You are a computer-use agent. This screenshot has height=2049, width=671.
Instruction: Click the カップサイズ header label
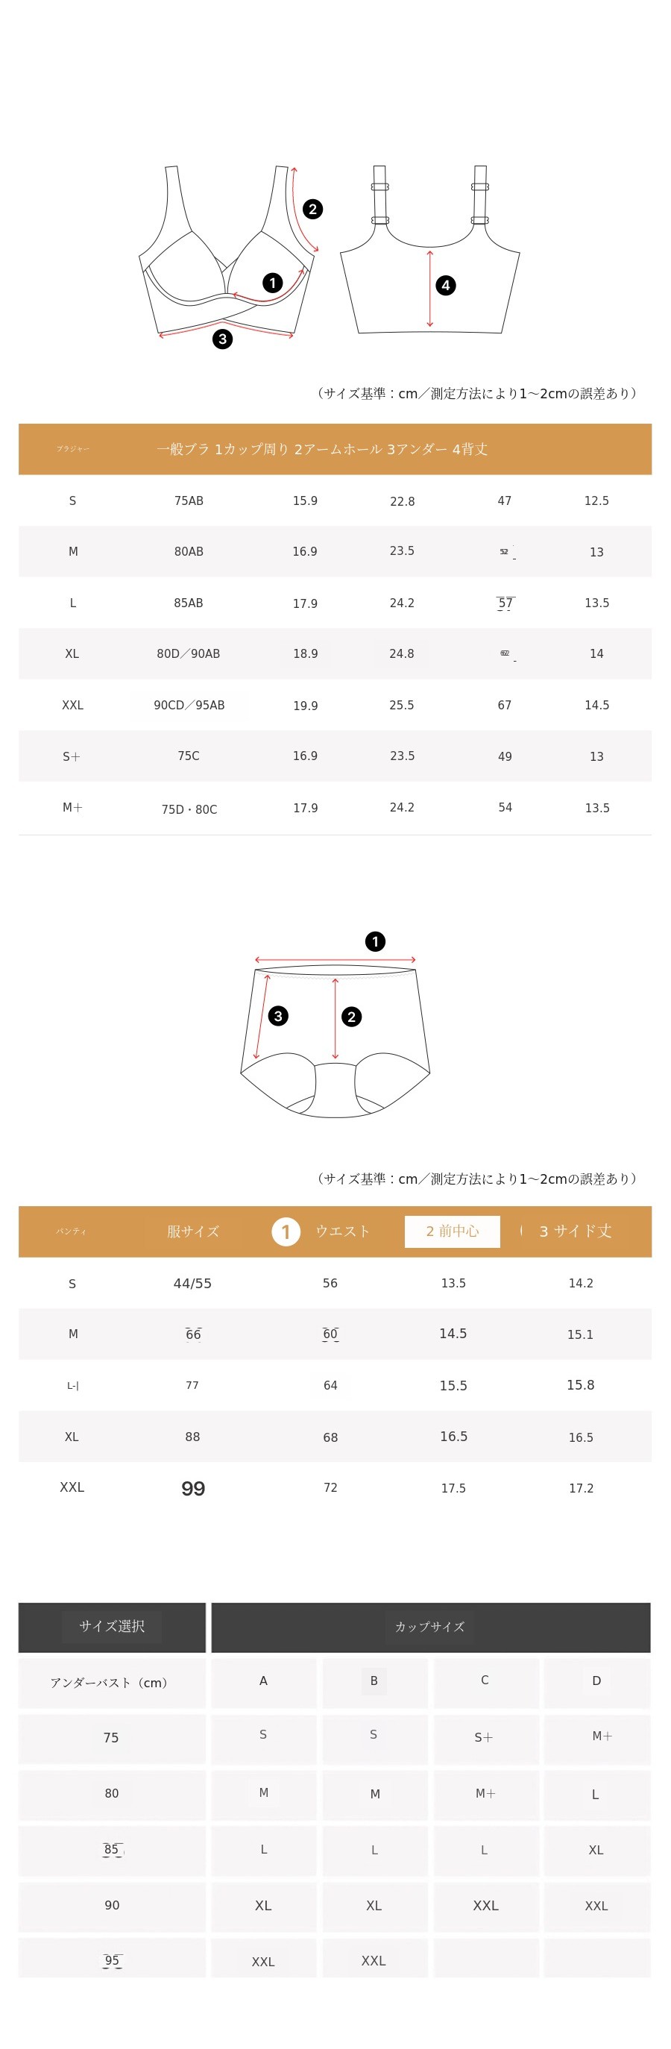coord(430,1627)
